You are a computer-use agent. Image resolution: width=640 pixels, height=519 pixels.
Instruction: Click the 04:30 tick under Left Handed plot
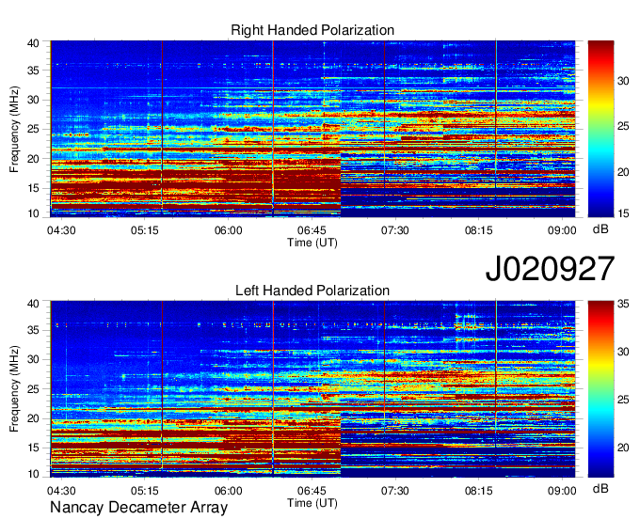point(61,491)
